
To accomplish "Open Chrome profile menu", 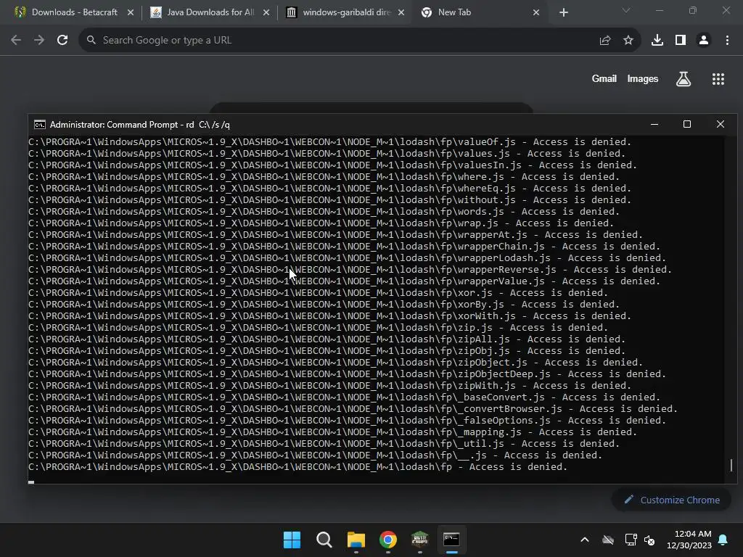I will 704,41.
